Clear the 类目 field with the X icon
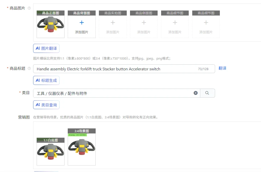This screenshot has width=261, height=172. coord(195,93)
